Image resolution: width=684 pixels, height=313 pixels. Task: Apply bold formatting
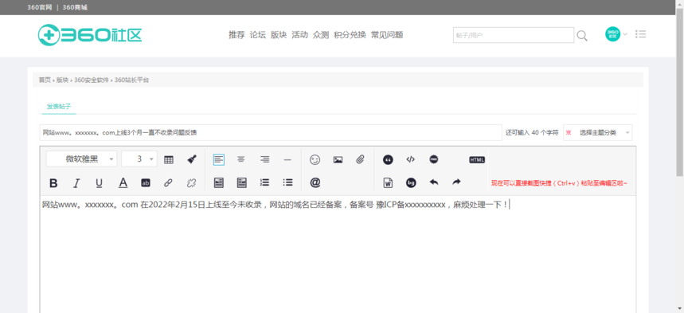tap(53, 183)
